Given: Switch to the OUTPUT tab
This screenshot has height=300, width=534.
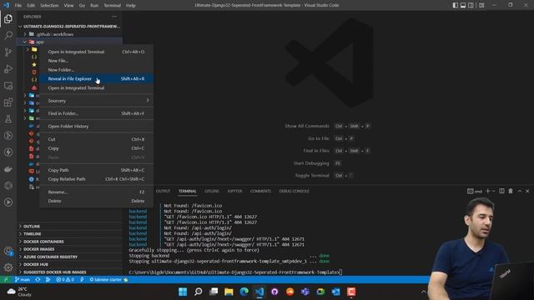Looking at the screenshot, I should (x=164, y=191).
